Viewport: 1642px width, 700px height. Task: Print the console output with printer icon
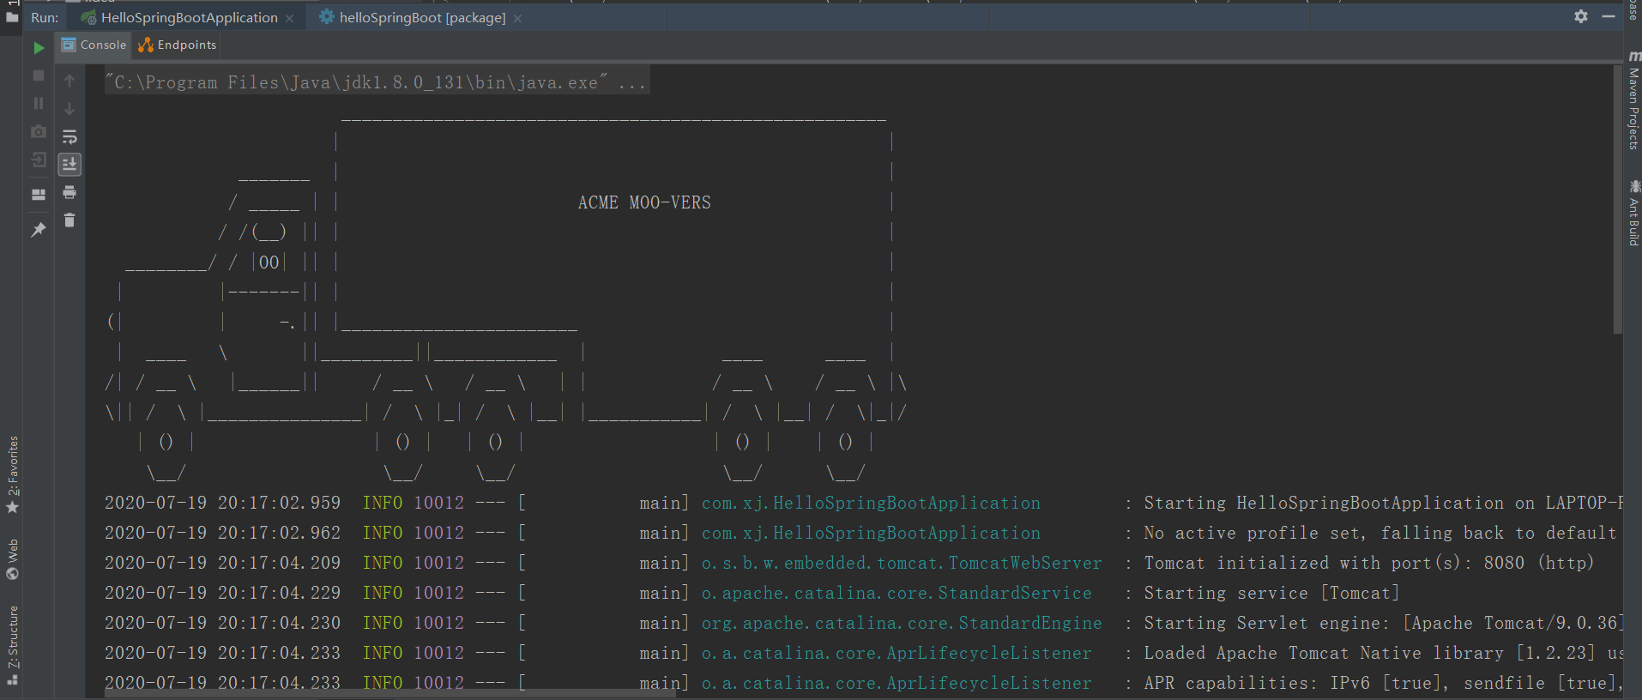click(69, 192)
